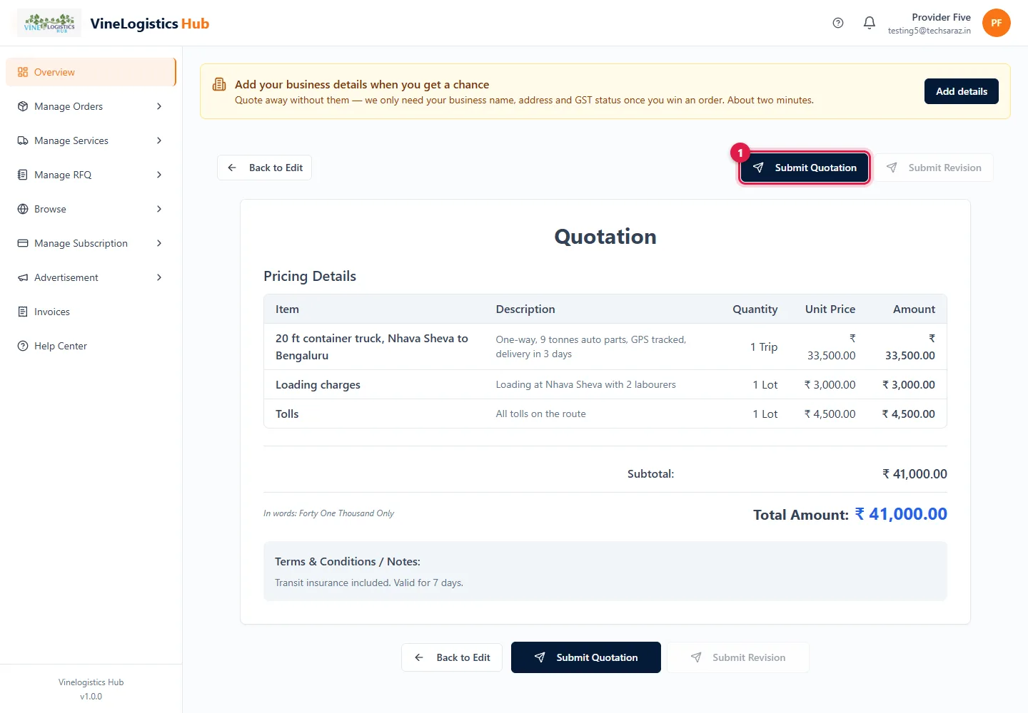Select the 'Loading charges' item cell
1028x713 pixels.
coord(318,385)
